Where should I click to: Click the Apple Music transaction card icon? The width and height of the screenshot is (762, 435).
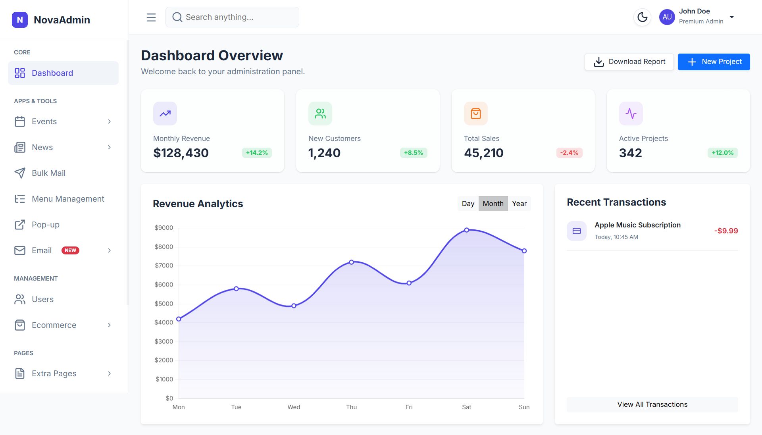577,231
